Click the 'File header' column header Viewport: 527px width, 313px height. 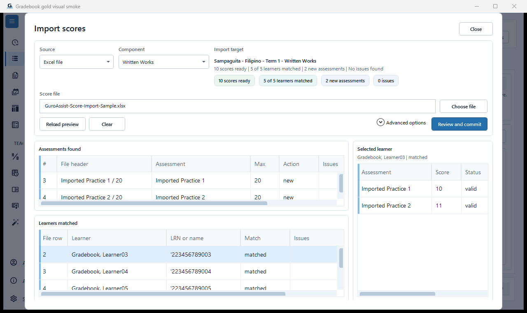click(x=104, y=164)
